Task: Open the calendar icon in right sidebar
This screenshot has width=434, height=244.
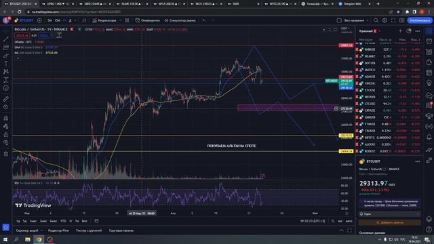Action: (x=429, y=73)
